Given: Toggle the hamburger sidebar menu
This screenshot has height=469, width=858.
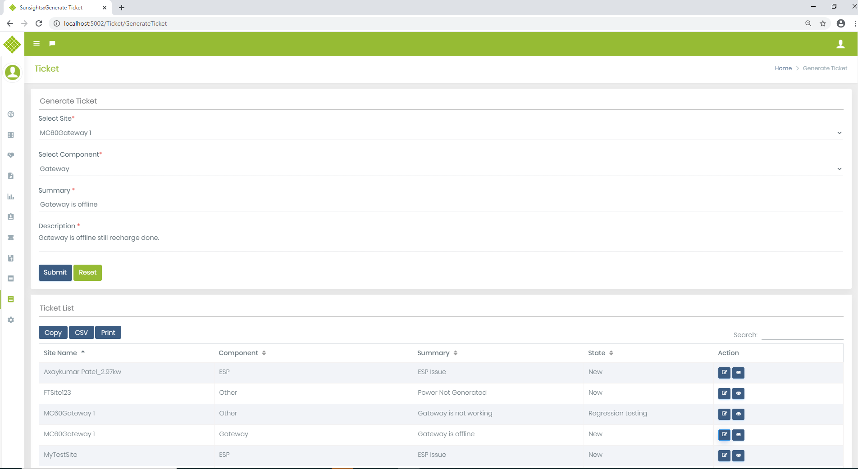Looking at the screenshot, I should click(37, 44).
